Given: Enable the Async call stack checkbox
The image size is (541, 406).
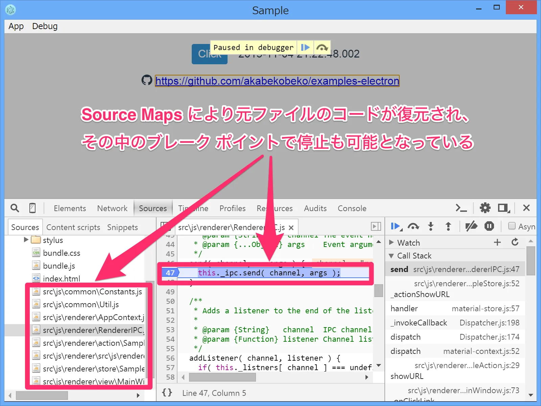Looking at the screenshot, I should click(x=512, y=227).
